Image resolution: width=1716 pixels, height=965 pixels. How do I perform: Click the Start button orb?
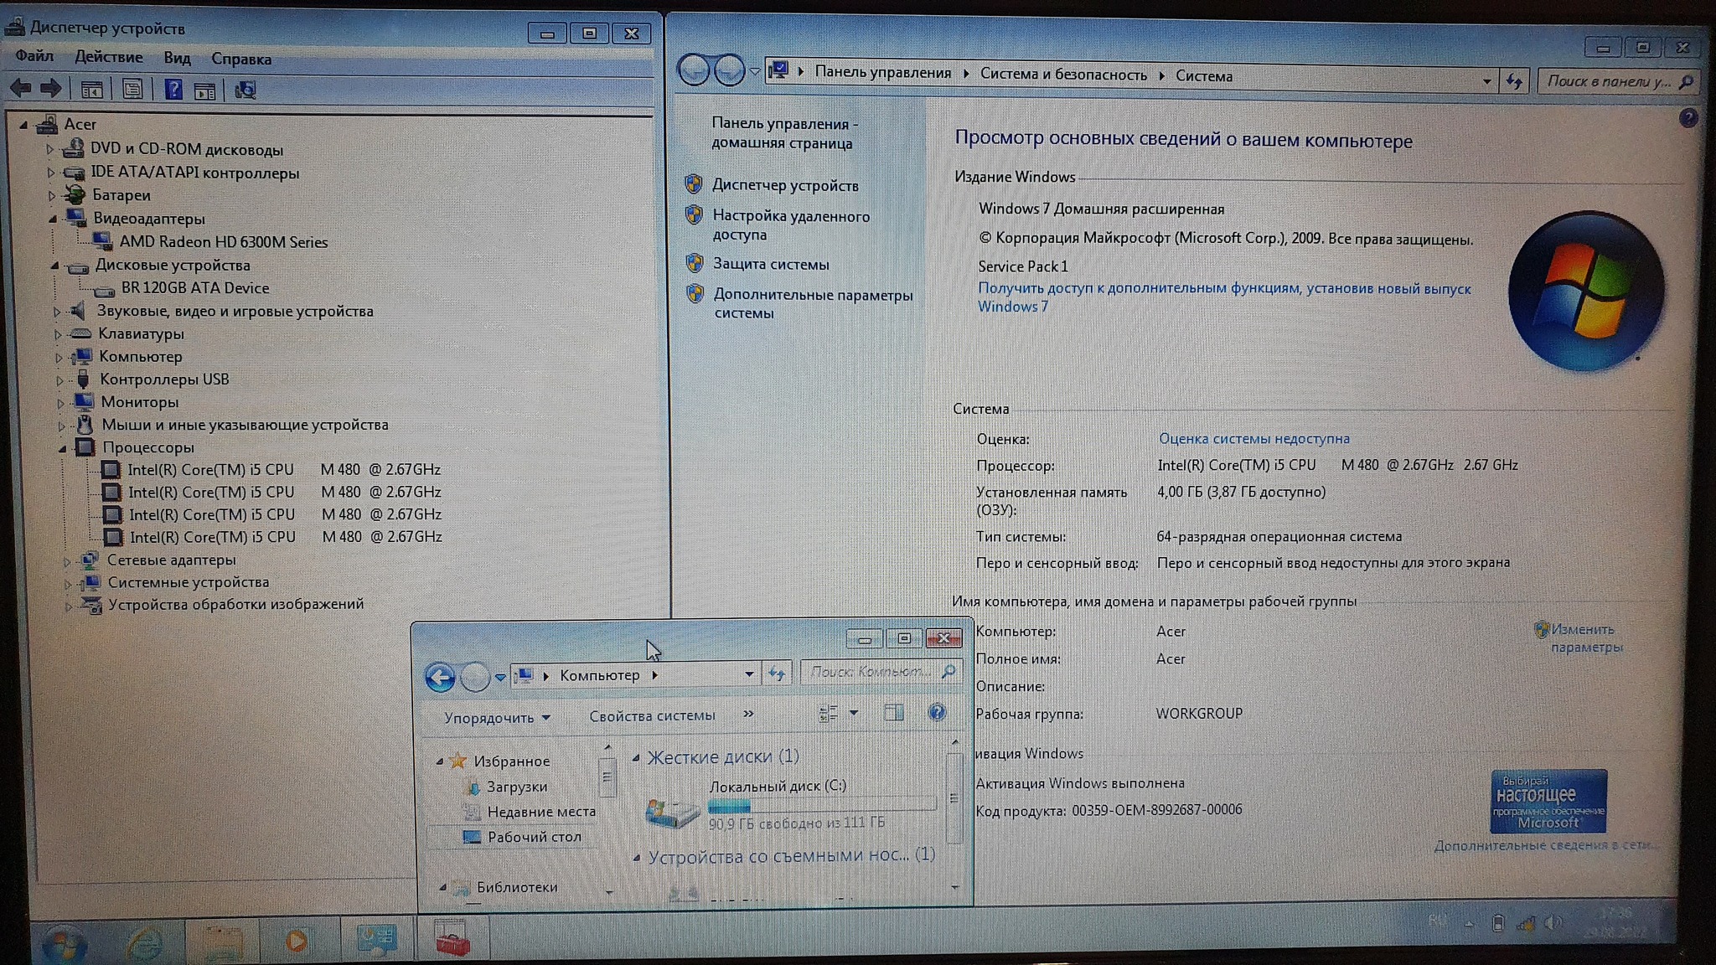(65, 945)
